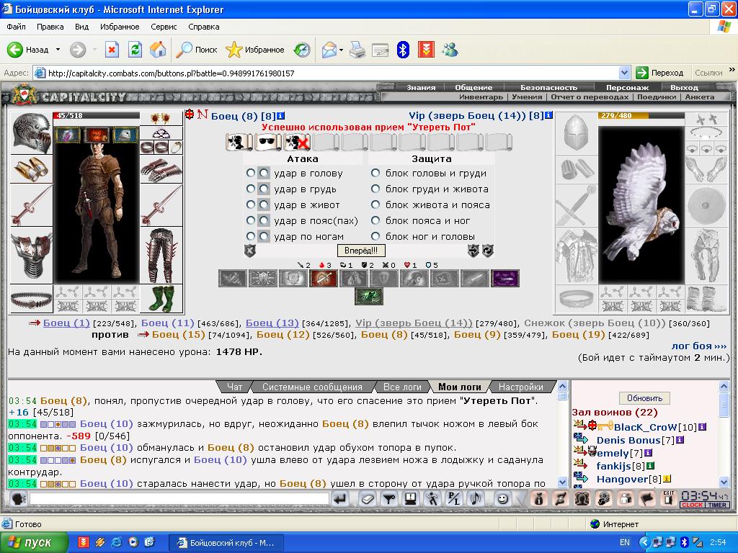Select defense блок живота и пояса
The height and width of the screenshot is (553, 738).
tap(375, 205)
